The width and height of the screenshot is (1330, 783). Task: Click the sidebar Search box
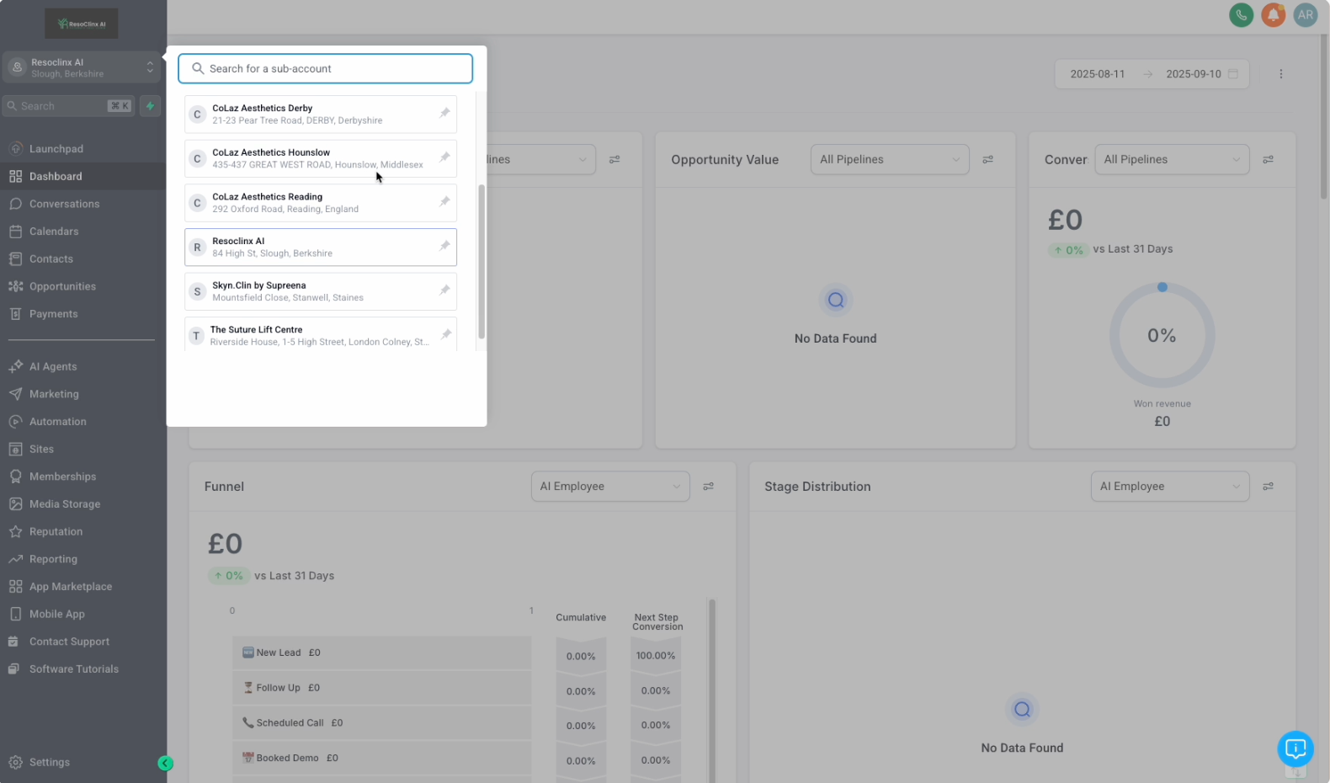pyautogui.click(x=69, y=106)
